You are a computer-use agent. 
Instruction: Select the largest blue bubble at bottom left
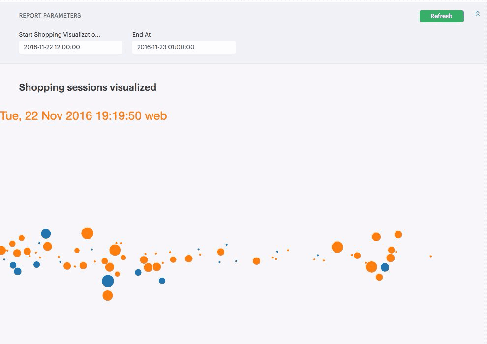point(108,281)
